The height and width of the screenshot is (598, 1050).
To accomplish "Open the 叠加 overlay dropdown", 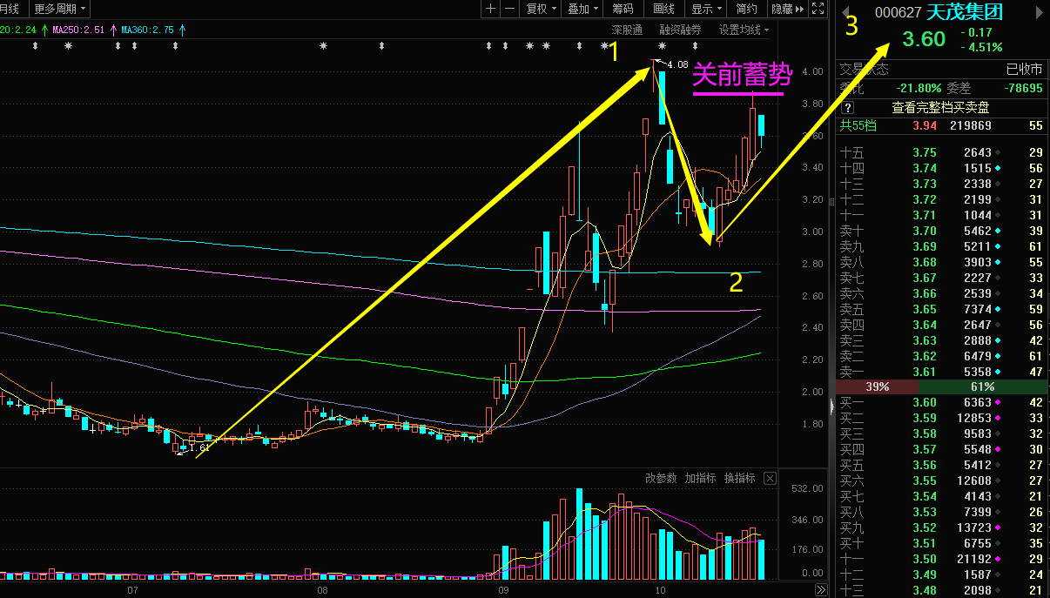I will coord(582,9).
